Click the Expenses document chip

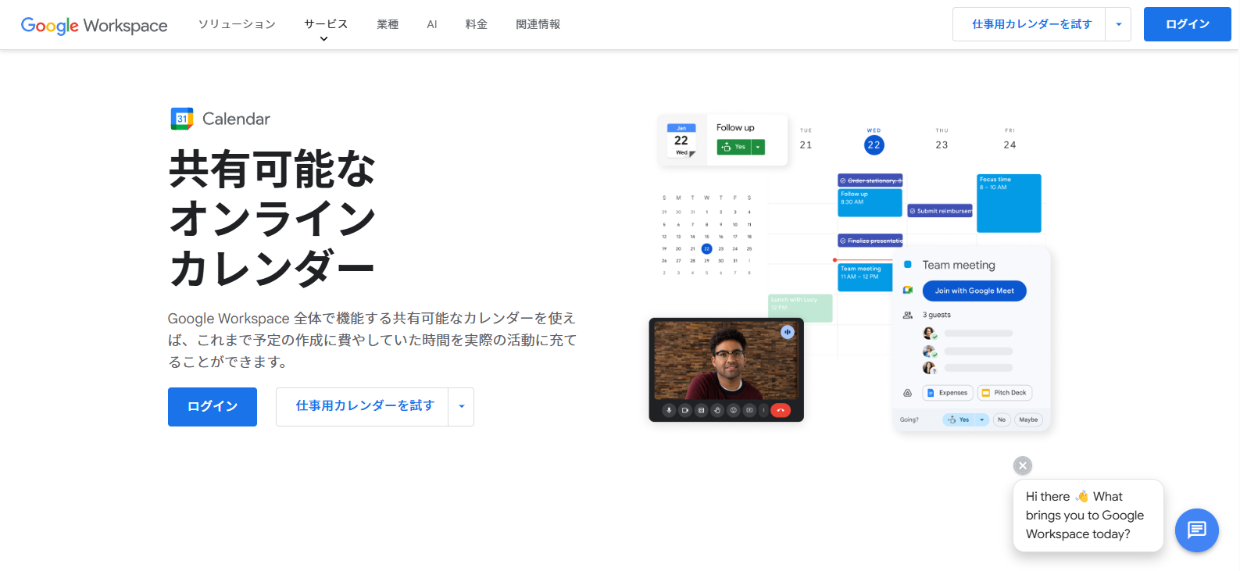(x=948, y=393)
